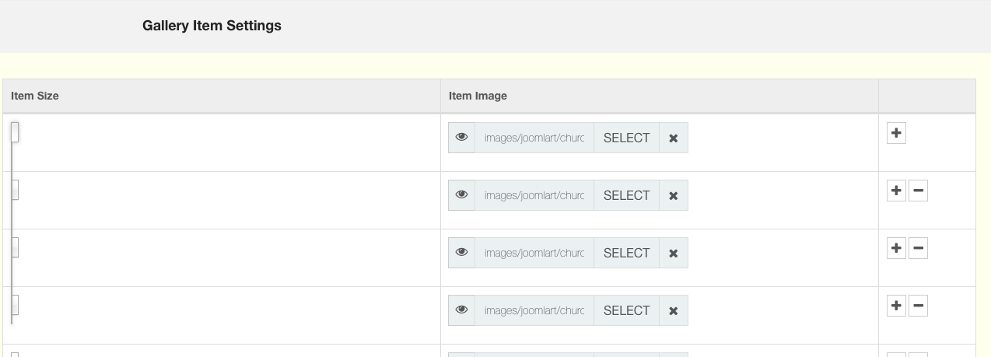Show image preview for the third row
The height and width of the screenshot is (357, 991).
[461, 253]
